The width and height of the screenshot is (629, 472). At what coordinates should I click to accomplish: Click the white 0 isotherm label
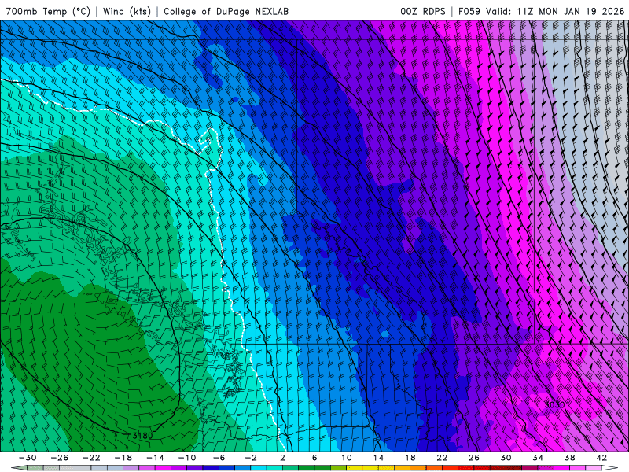[x=95, y=109]
